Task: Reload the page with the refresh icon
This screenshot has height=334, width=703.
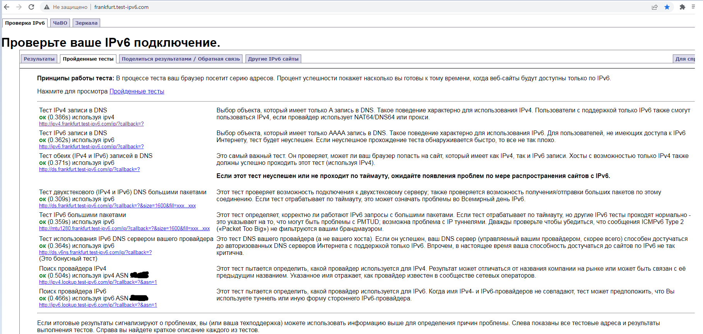Action: 31,7
